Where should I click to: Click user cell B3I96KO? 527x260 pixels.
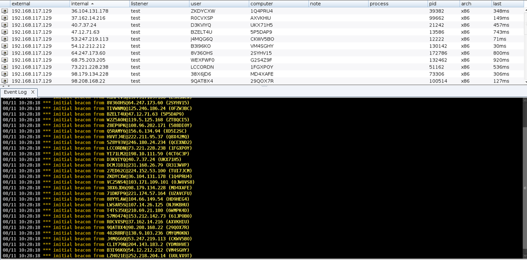tap(201, 46)
